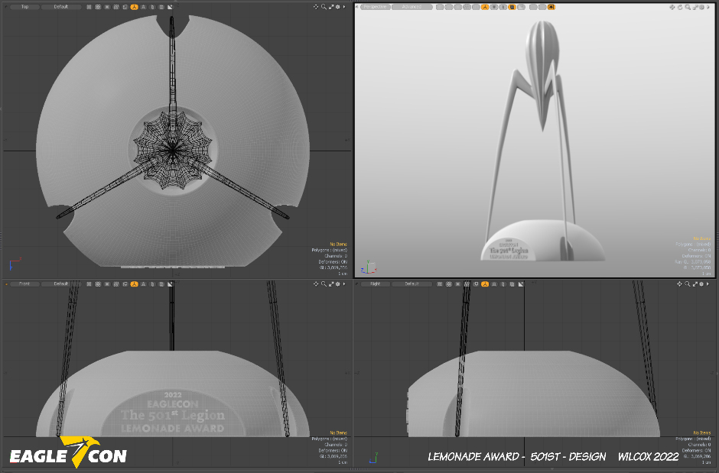Image resolution: width=719 pixels, height=473 pixels.
Task: Click the pan view icon in Right viewport
Action: click(x=679, y=283)
